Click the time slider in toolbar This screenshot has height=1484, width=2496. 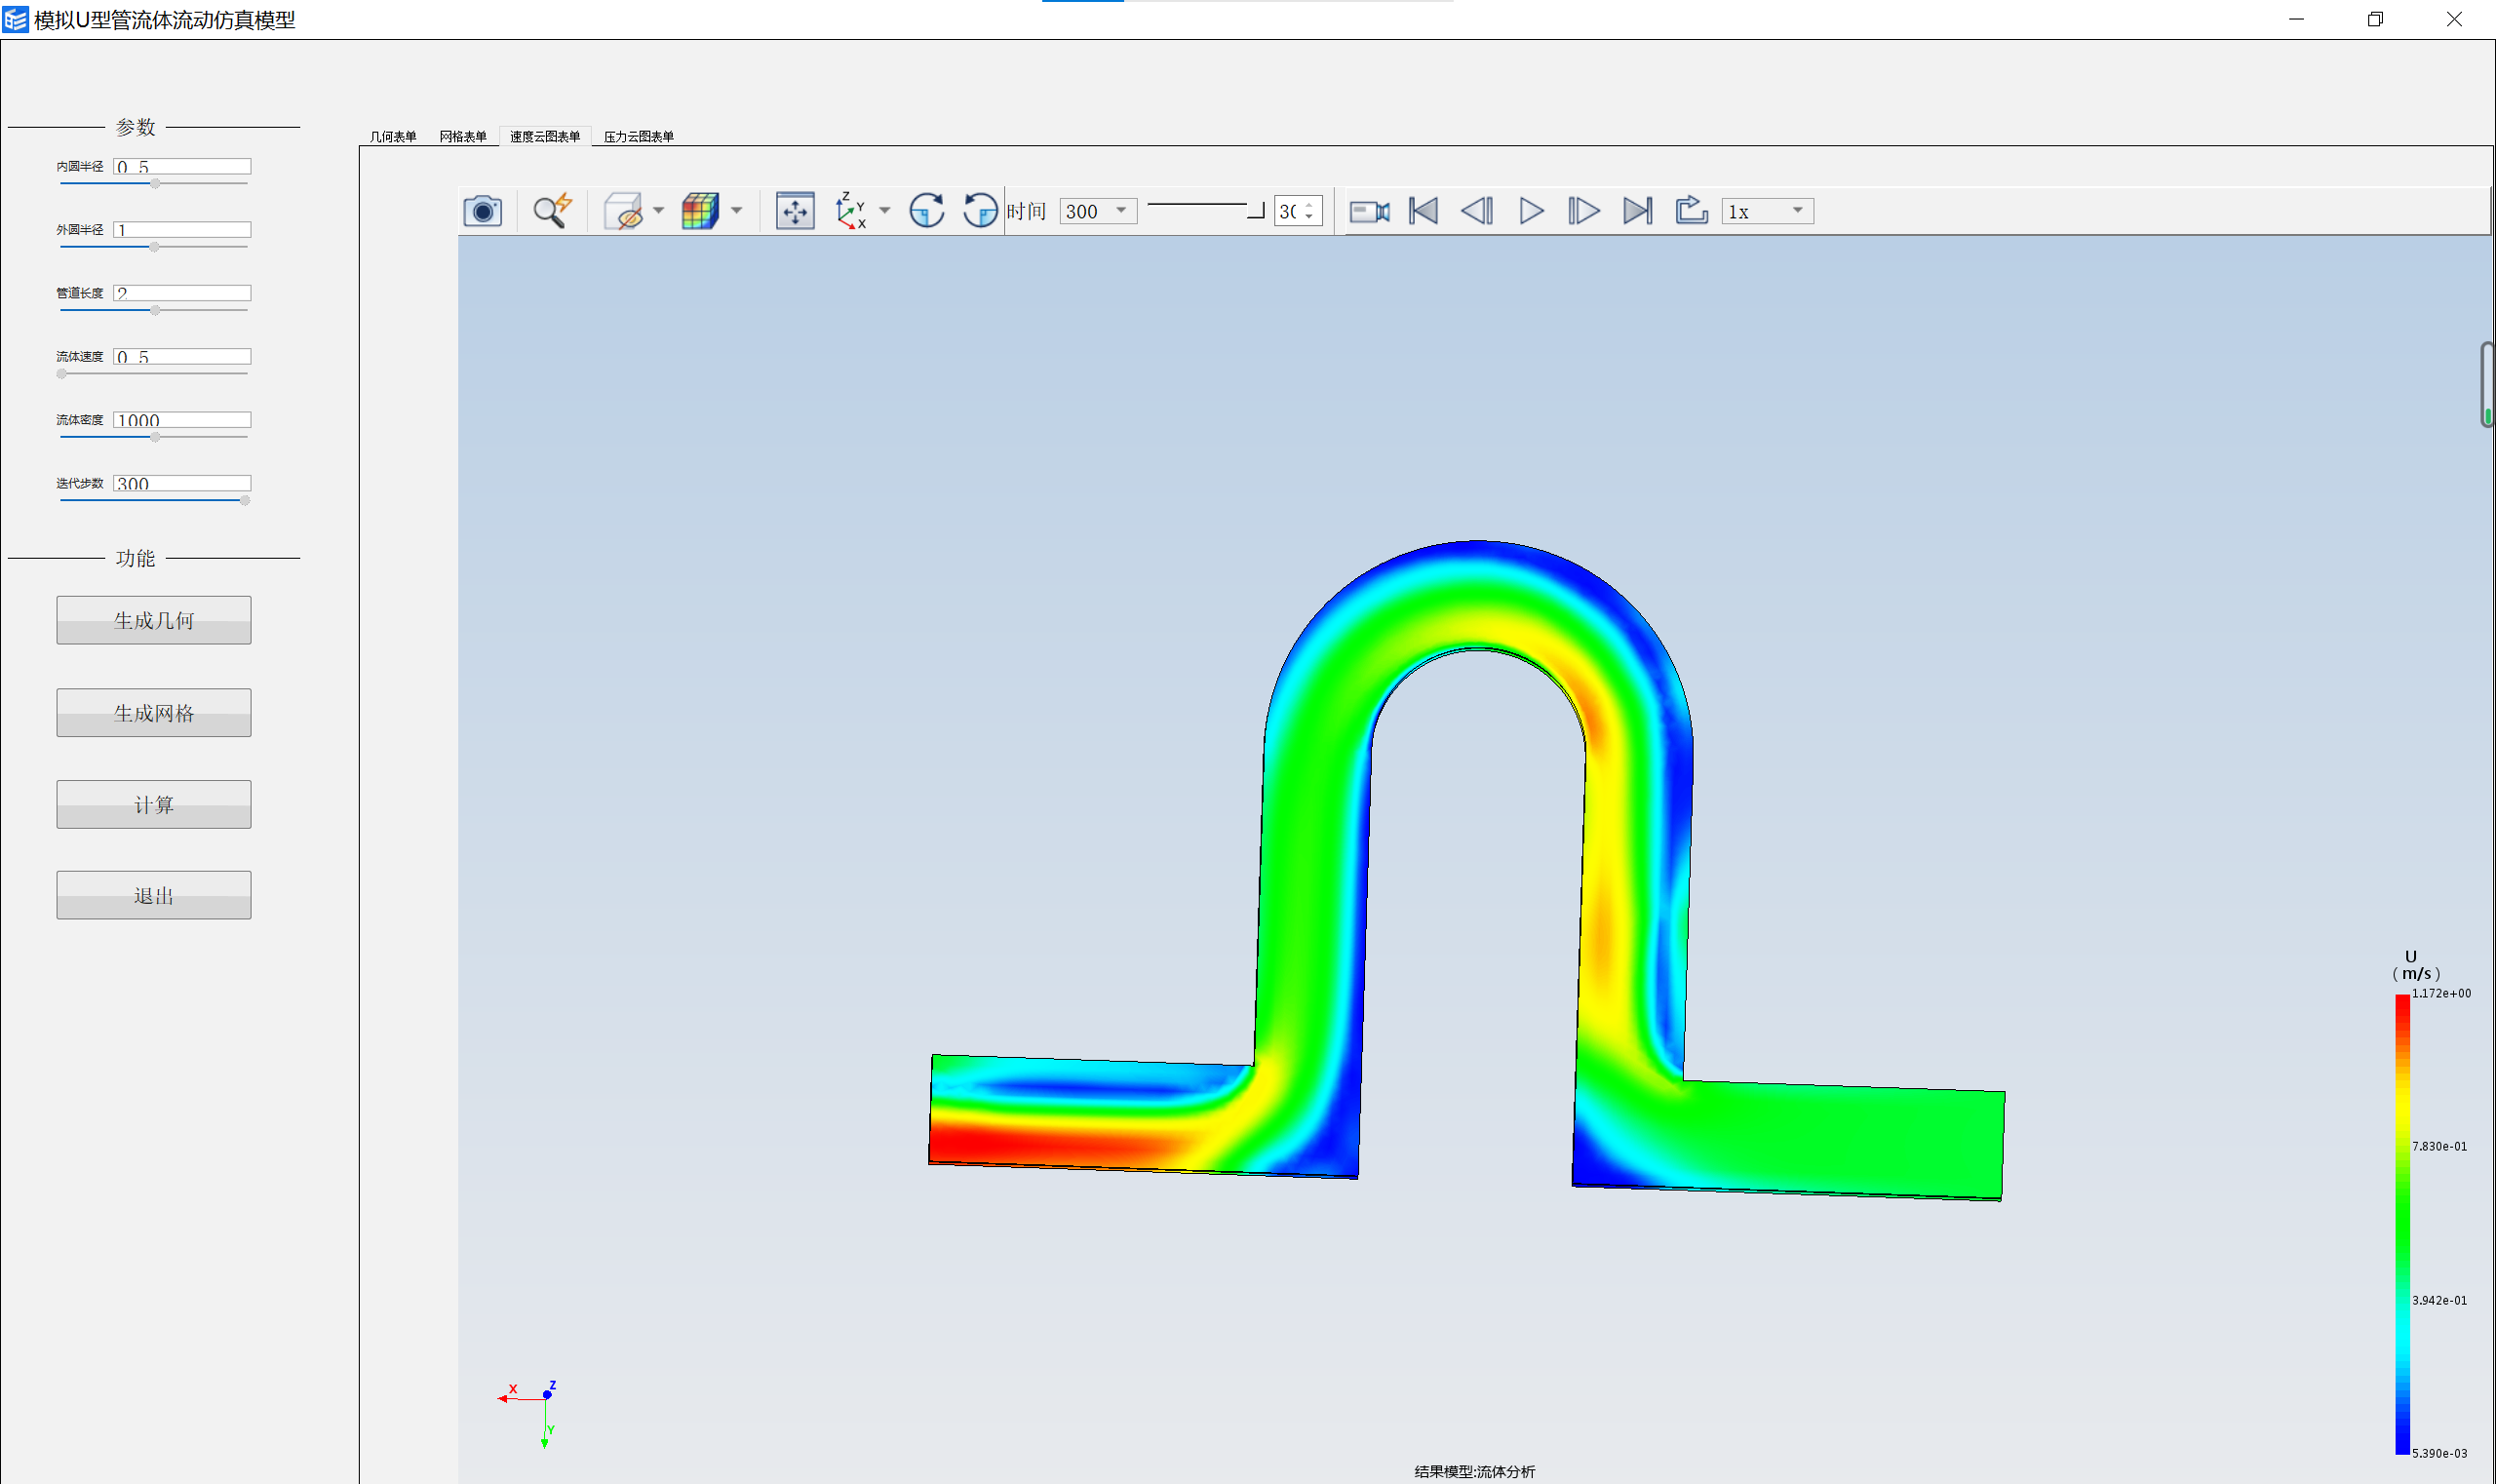coord(1206,209)
